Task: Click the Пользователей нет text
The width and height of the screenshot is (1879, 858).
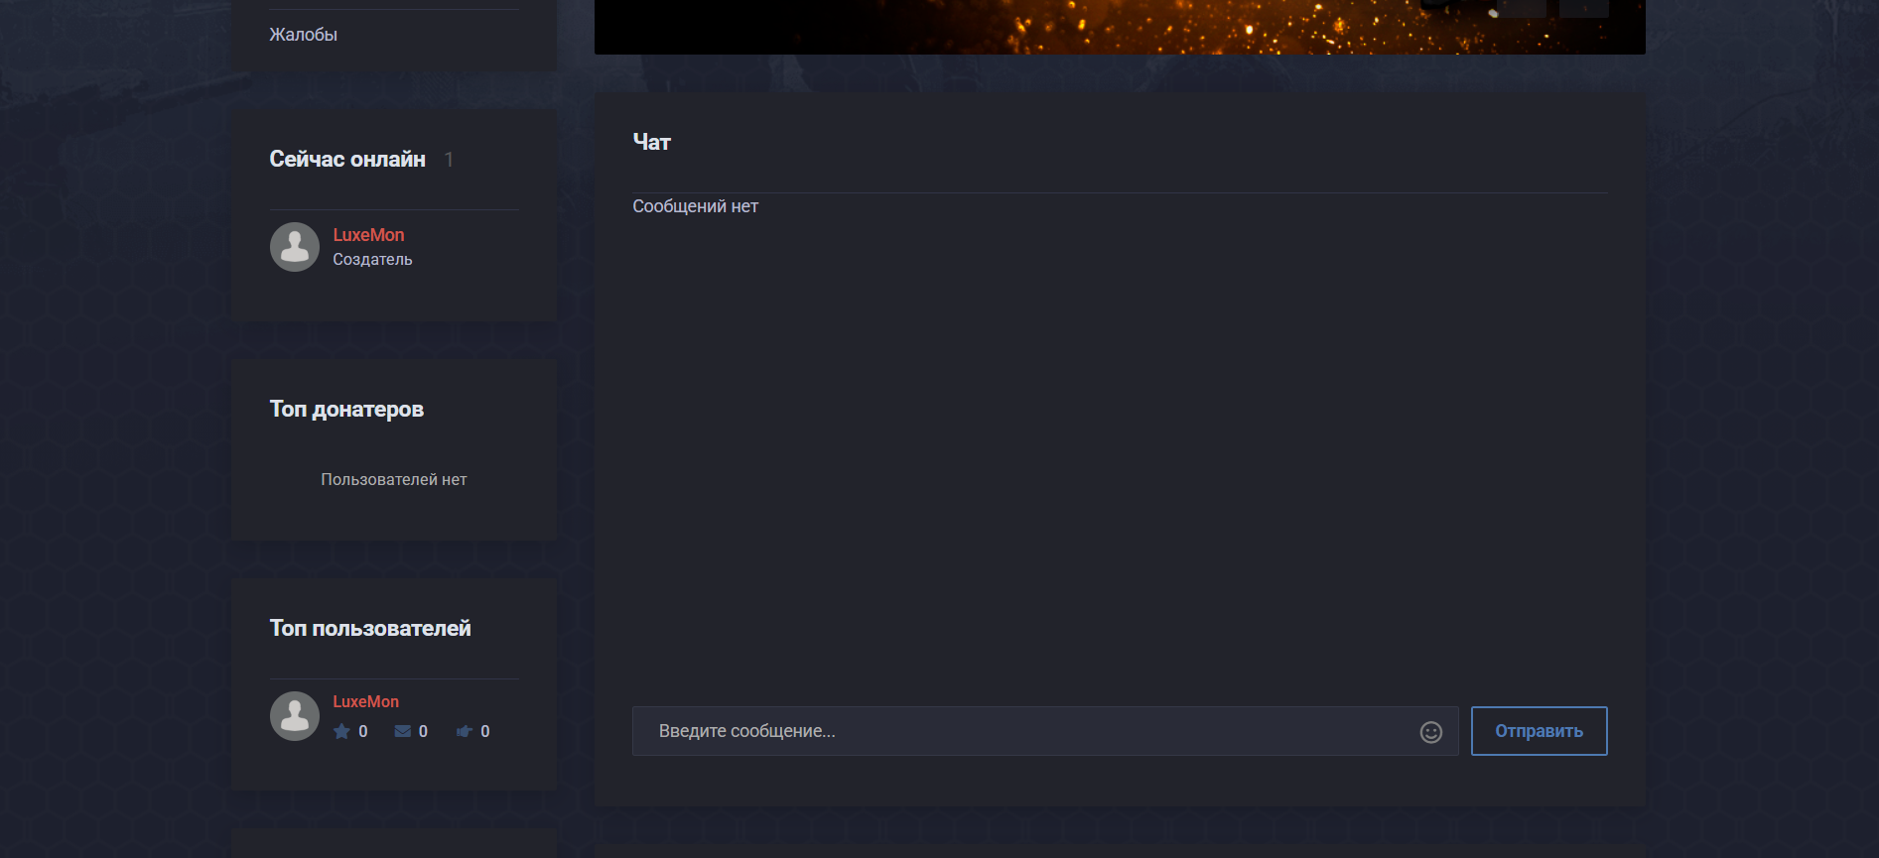Action: (393, 480)
